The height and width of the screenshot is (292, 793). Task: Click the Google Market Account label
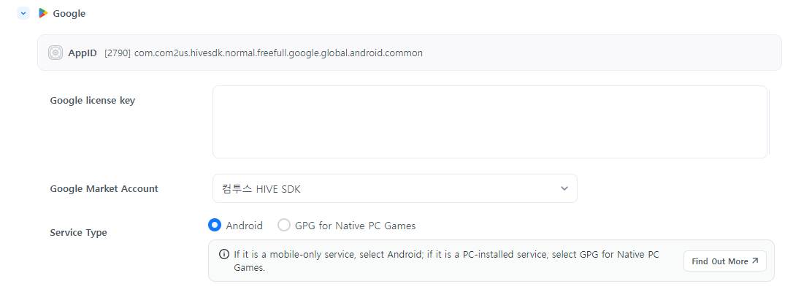click(104, 188)
